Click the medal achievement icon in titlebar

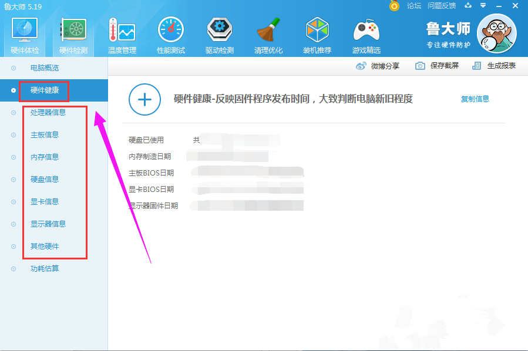394,5
